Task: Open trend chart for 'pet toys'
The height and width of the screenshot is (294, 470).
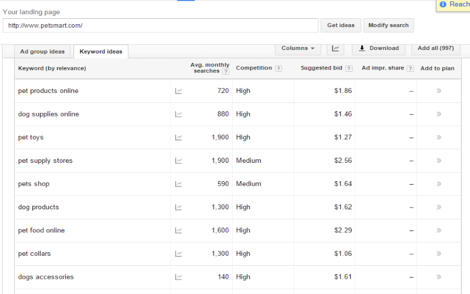Action: click(179, 138)
